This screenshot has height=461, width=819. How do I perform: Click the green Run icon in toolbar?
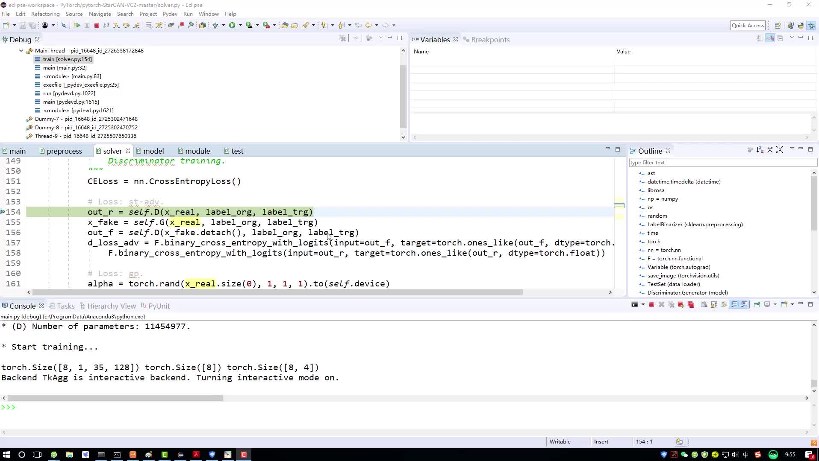tap(232, 25)
